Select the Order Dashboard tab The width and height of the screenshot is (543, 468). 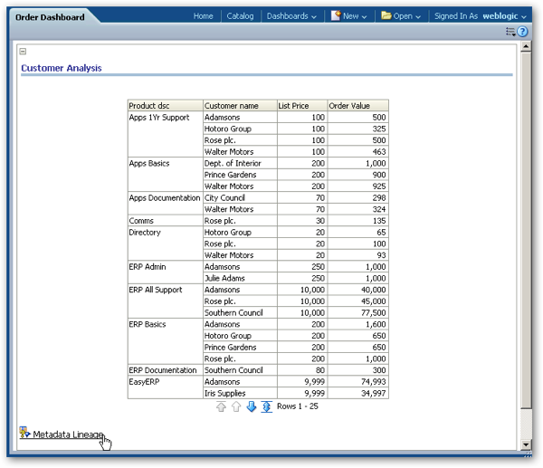click(x=50, y=17)
